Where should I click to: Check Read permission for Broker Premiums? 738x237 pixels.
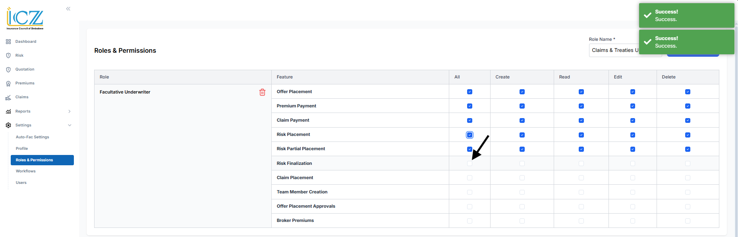581,221
